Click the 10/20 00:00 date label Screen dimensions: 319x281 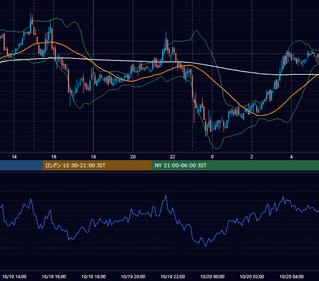212,276
